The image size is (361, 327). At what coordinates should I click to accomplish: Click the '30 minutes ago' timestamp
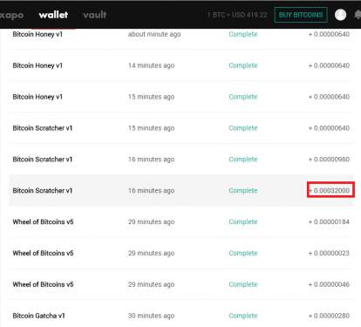[x=151, y=316]
